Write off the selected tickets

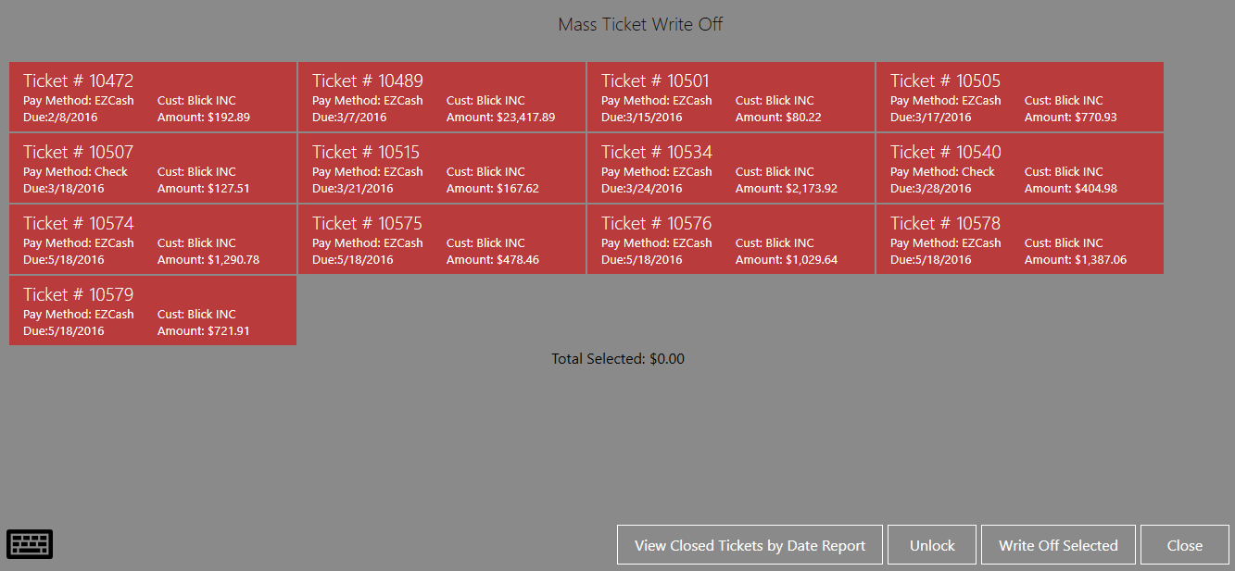[x=1058, y=545]
